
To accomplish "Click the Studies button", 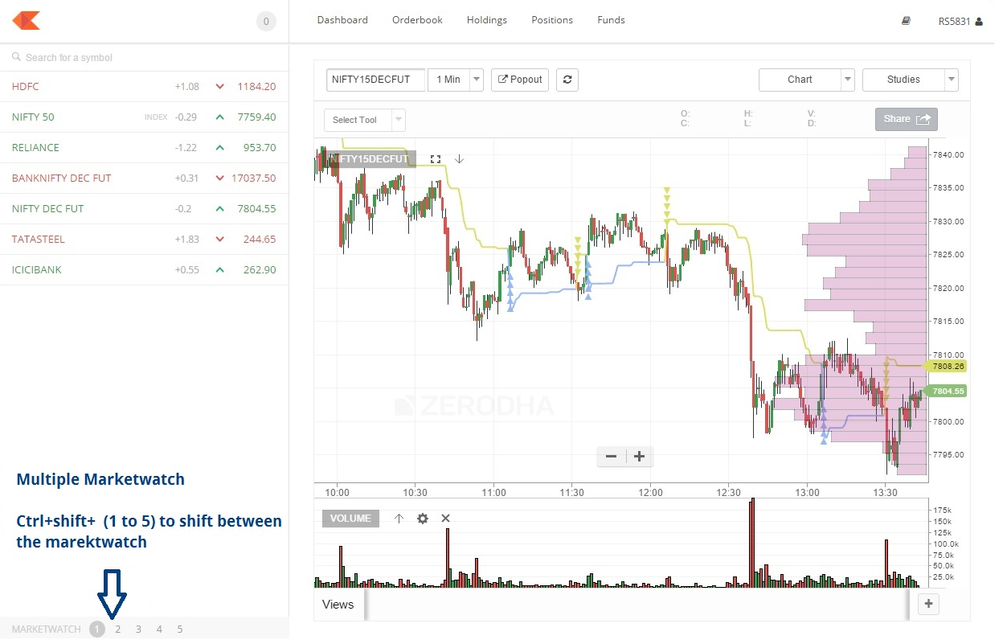I will (903, 80).
